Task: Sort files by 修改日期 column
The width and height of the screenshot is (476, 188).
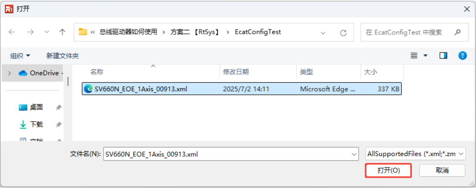Action: click(236, 72)
